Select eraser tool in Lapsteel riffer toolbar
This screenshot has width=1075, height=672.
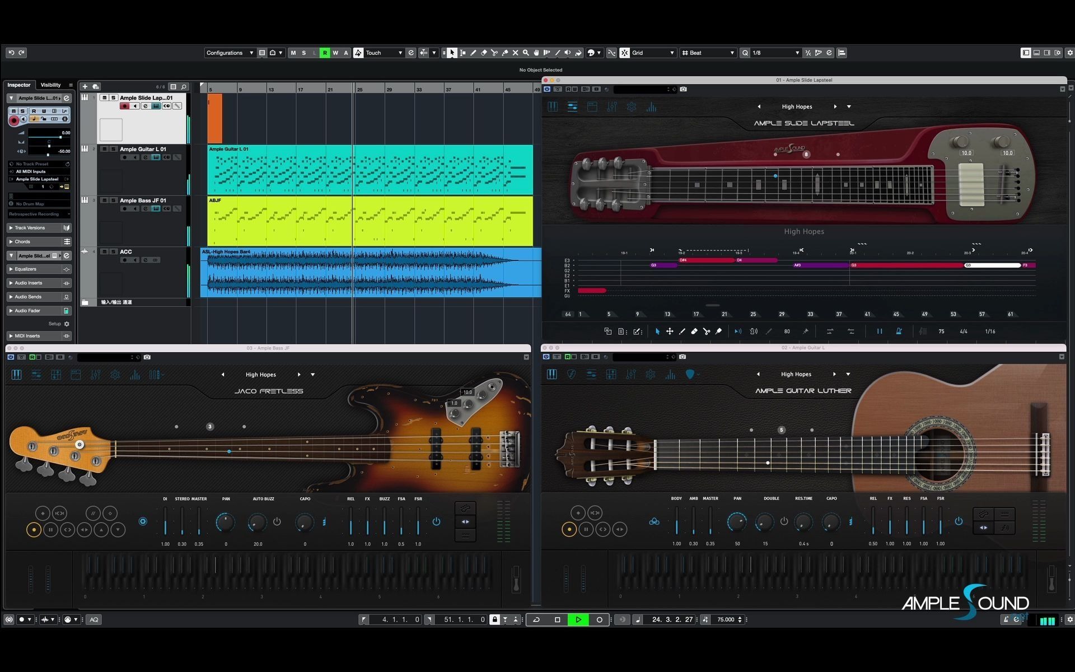click(x=694, y=332)
